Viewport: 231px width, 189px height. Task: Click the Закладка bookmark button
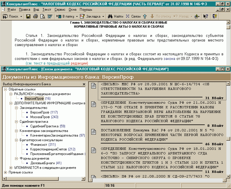click(x=90, y=16)
